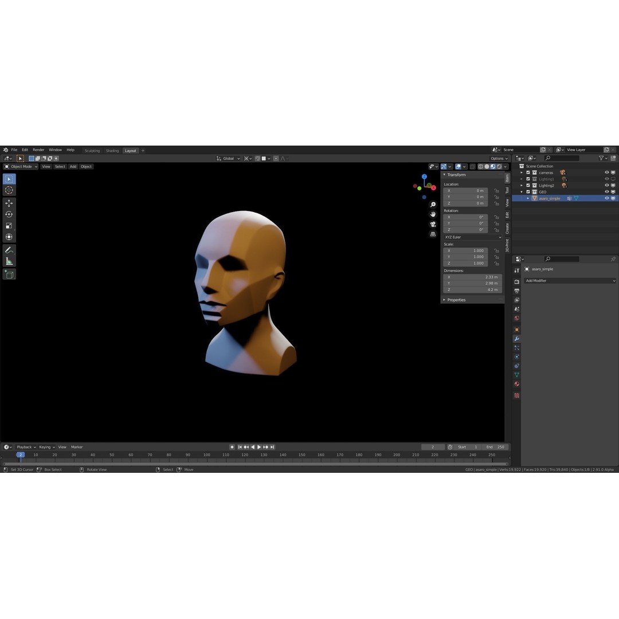Open the Render menu
This screenshot has height=619, width=619.
tap(38, 150)
